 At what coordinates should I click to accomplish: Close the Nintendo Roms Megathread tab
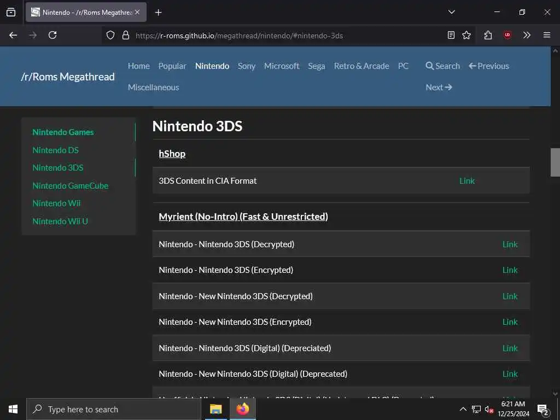tap(137, 12)
